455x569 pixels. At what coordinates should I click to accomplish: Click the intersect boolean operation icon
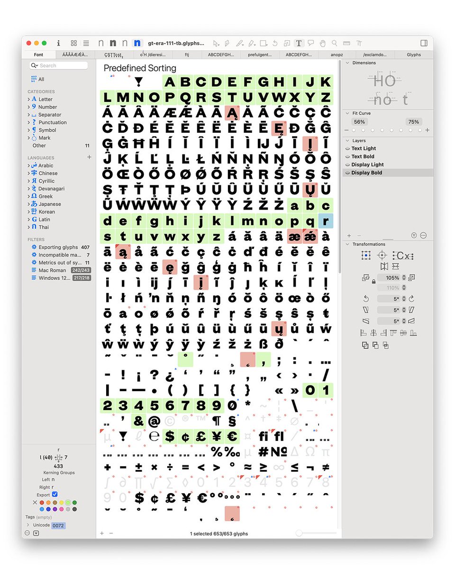click(x=386, y=345)
